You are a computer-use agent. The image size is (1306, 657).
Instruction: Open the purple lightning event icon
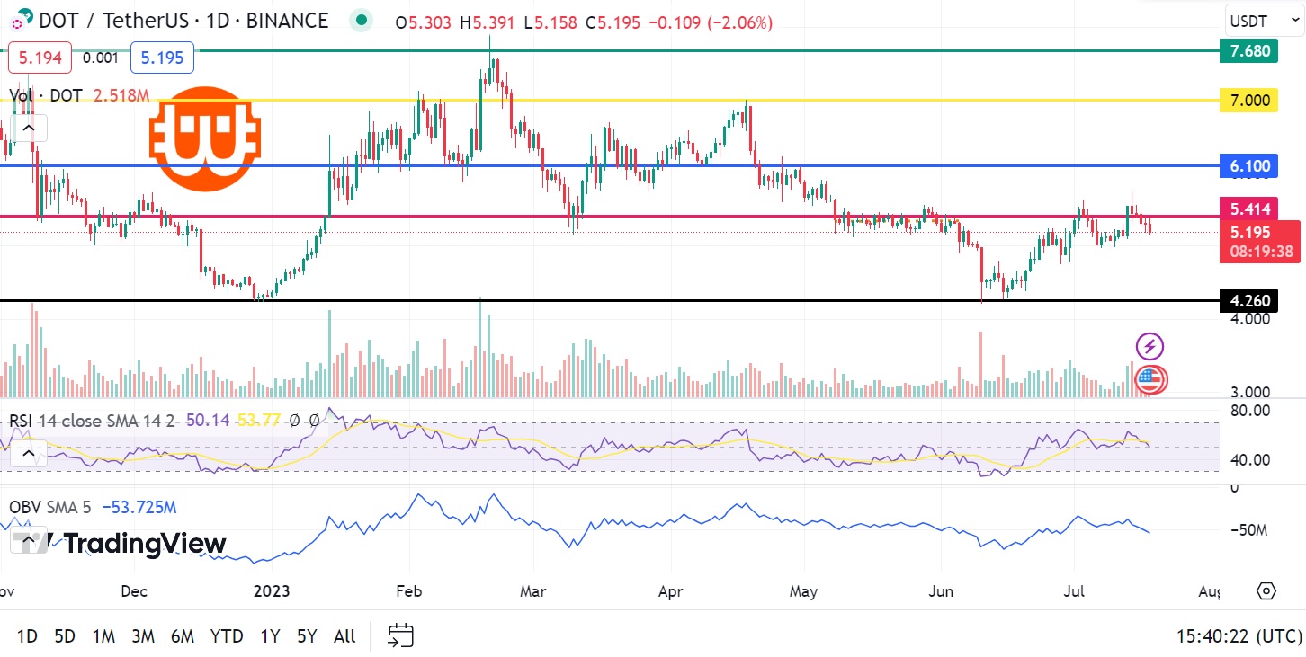1150,346
